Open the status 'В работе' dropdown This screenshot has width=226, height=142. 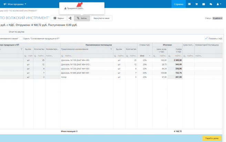coord(217,18)
